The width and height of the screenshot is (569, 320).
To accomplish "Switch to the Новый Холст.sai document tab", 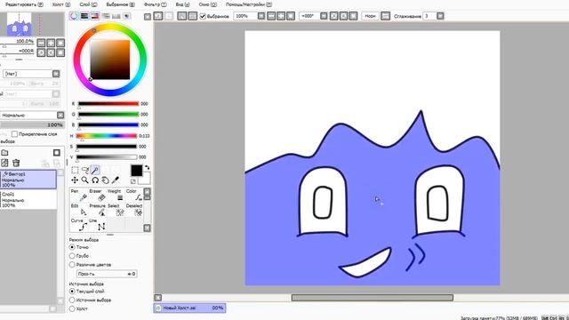I will (189, 308).
